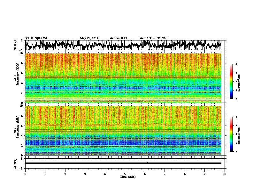
Task: Click the ch.1 voltage waveform trace panel
Action: [x=125, y=45]
